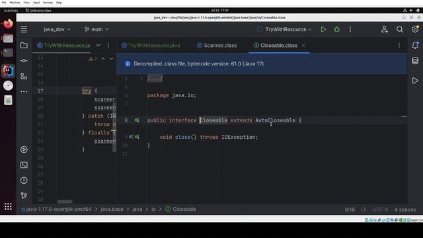This screenshot has height=238, width=423.
Task: Show Applications grid in dock
Action: click(8, 206)
